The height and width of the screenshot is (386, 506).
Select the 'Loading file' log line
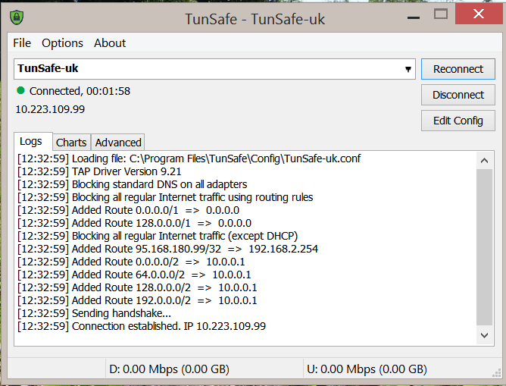click(x=189, y=158)
